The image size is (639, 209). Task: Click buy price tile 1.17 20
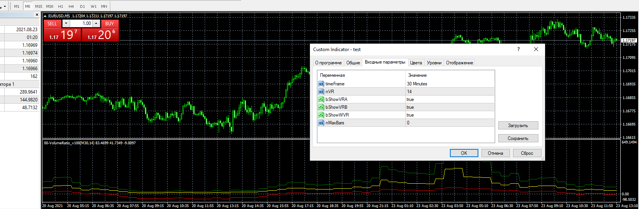100,34
